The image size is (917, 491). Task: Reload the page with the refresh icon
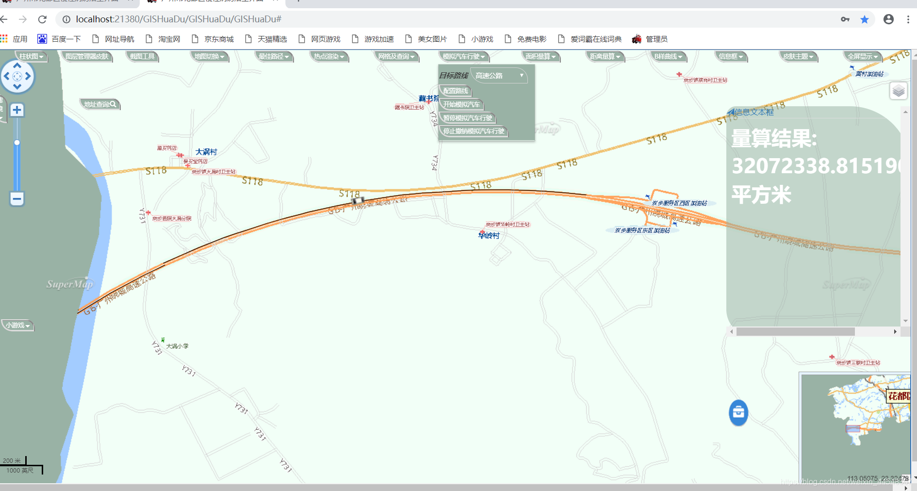(x=42, y=19)
